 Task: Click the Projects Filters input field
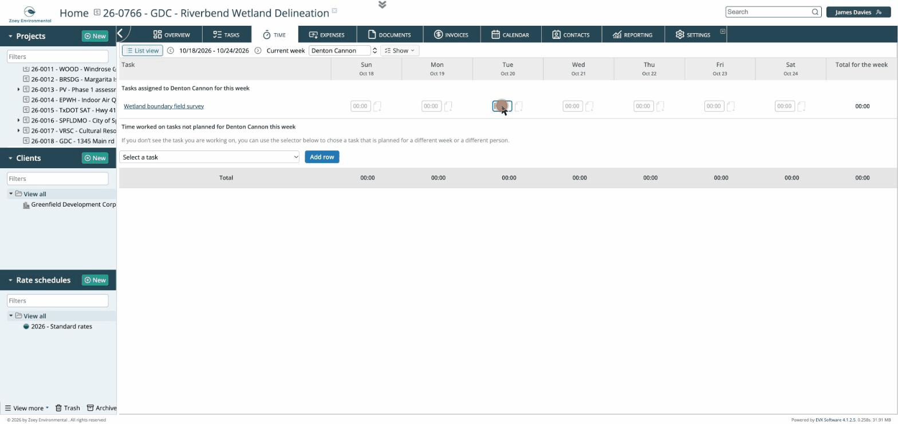(57, 57)
